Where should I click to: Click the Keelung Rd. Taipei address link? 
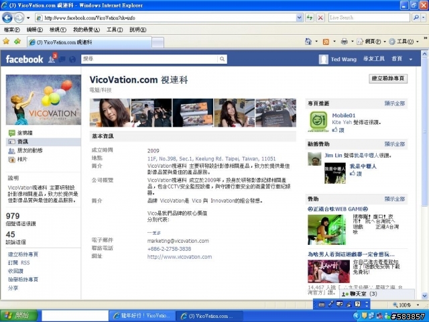pos(212,159)
